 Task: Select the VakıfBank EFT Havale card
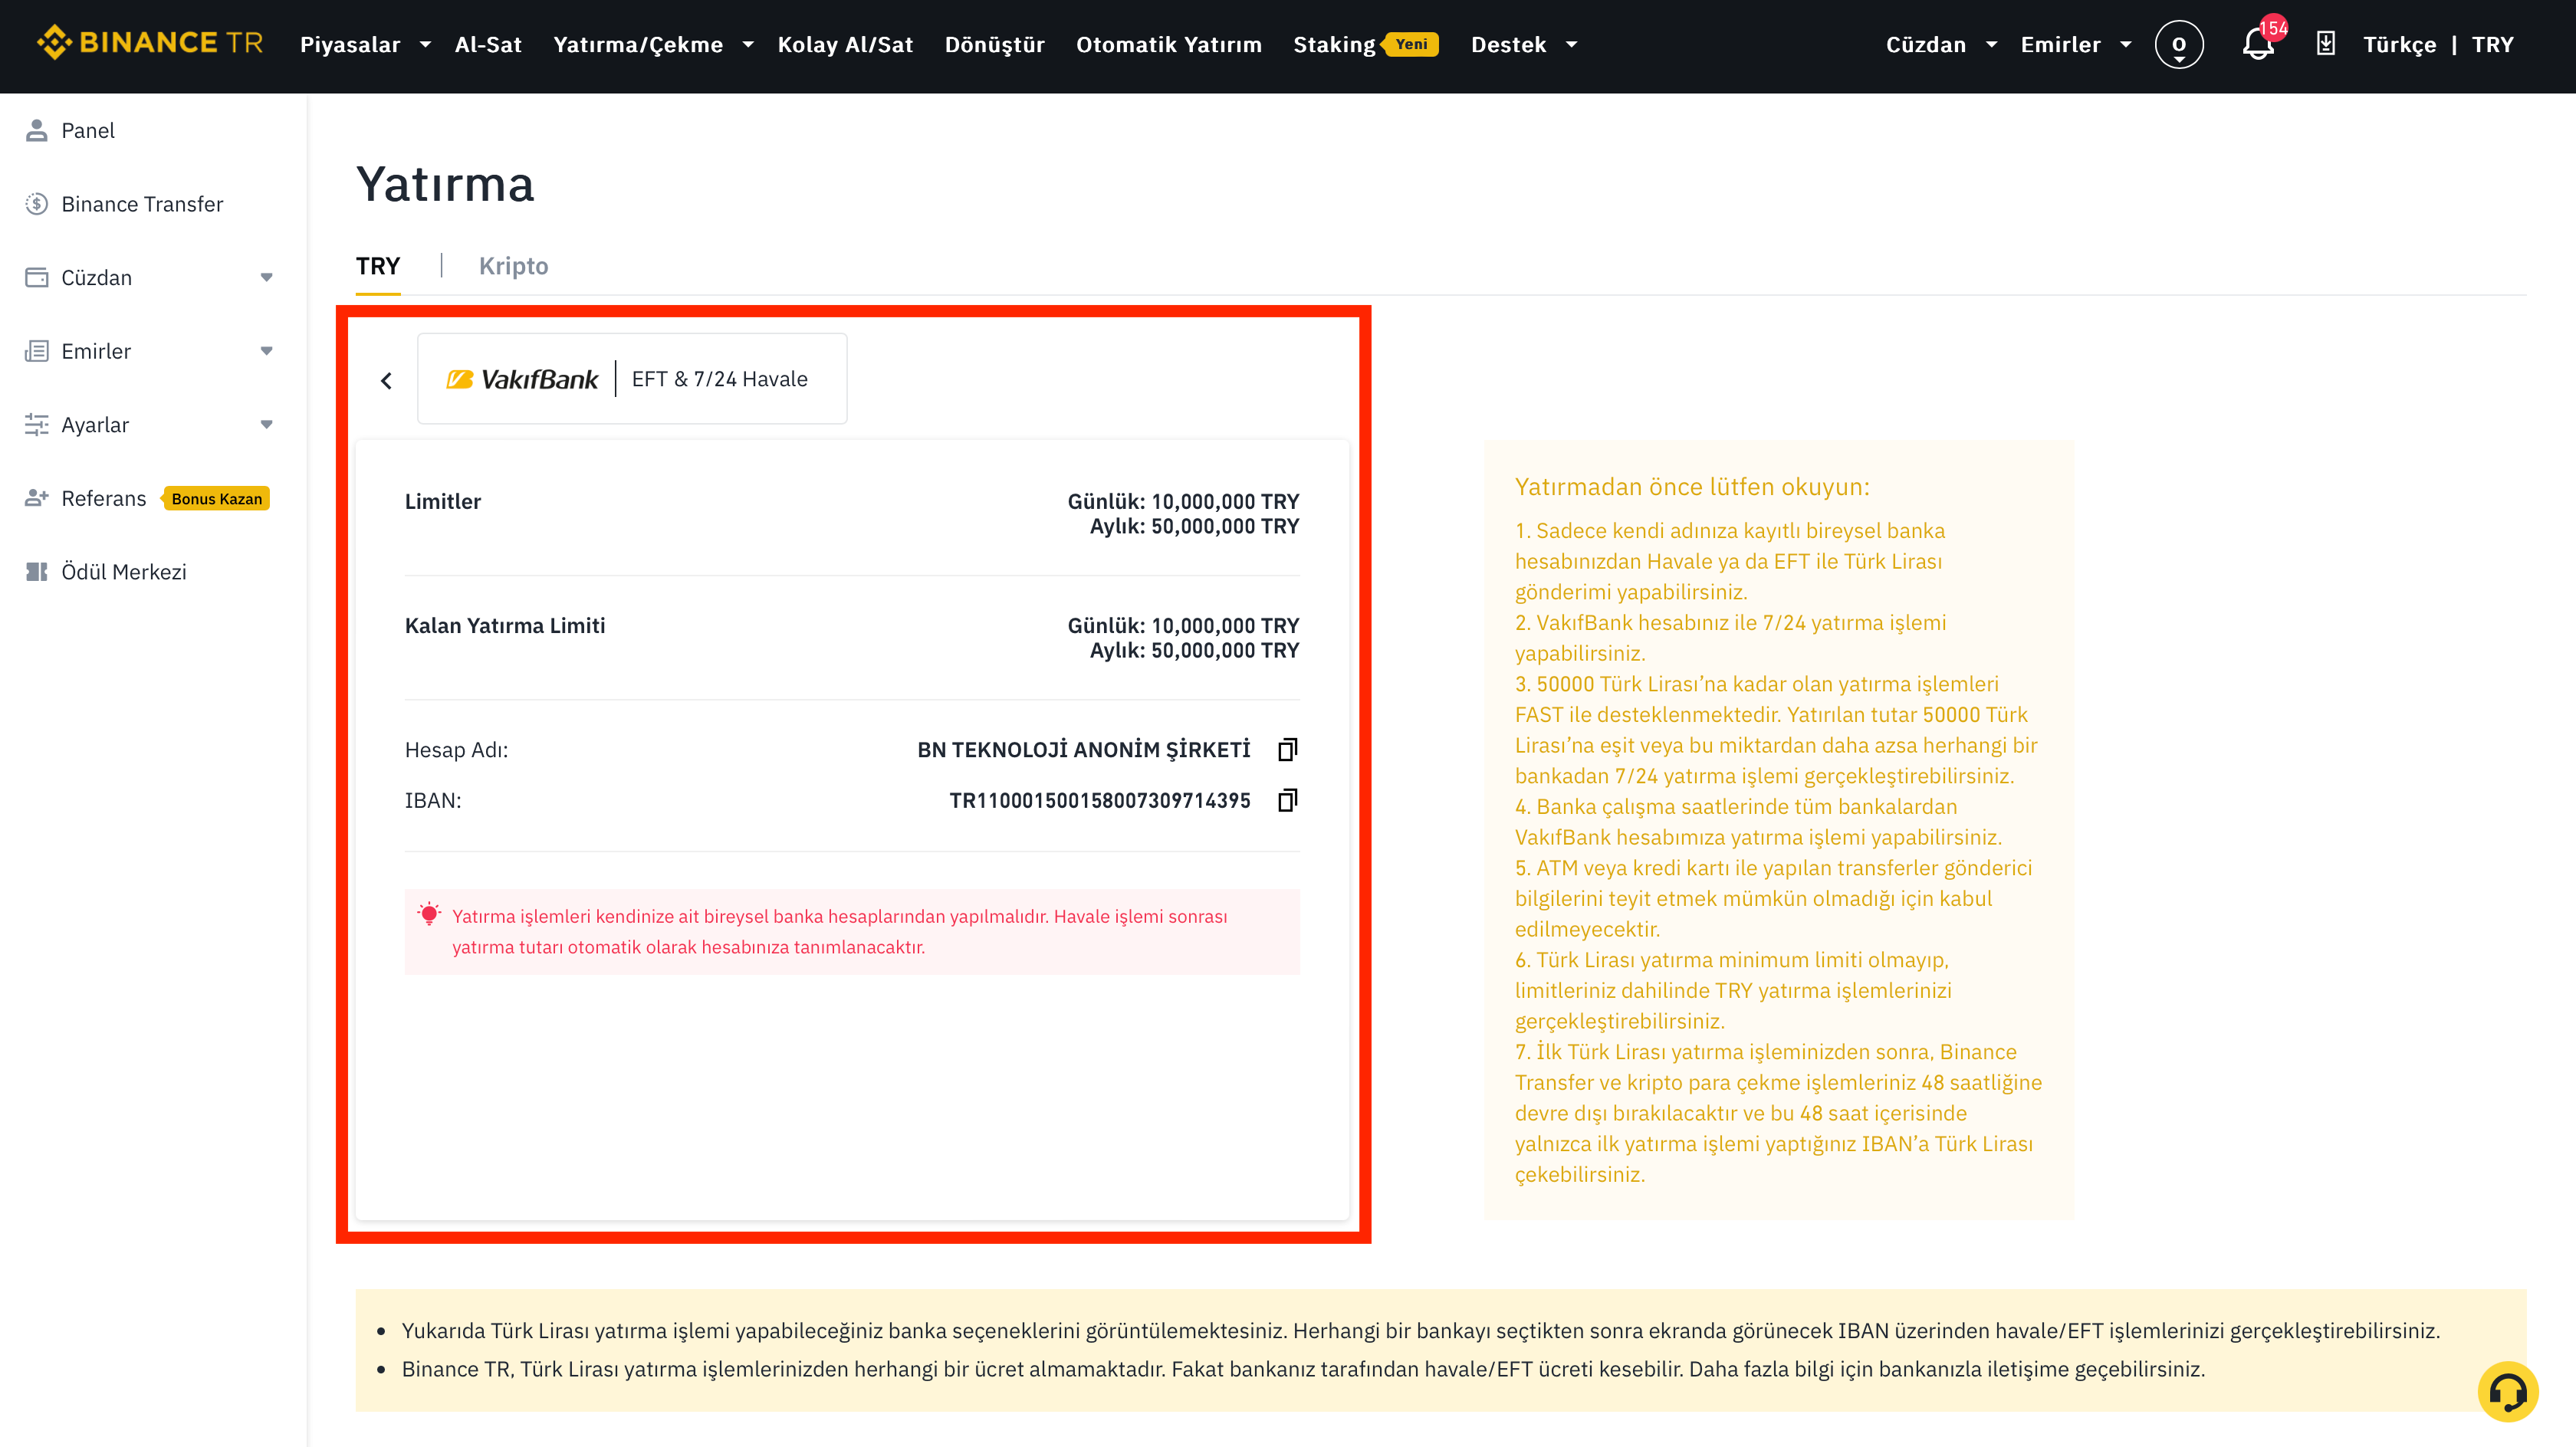pos(631,379)
